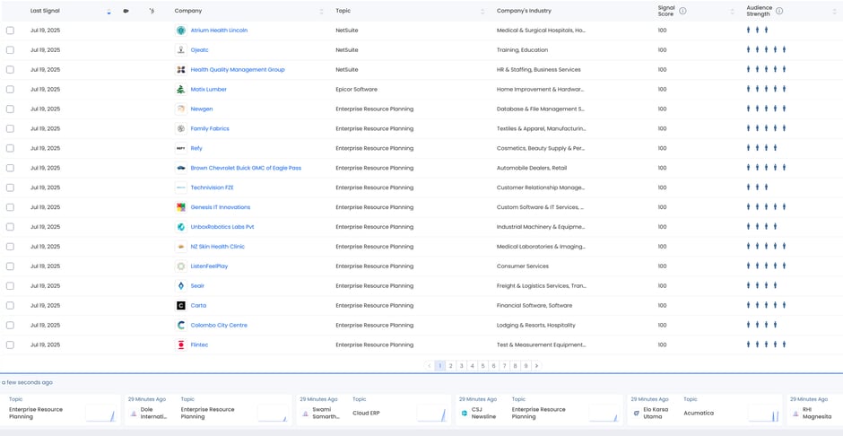
Task: Click the Seair logo icon
Action: pos(180,286)
